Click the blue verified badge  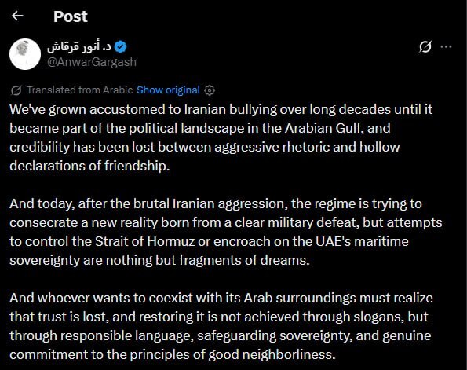click(121, 47)
